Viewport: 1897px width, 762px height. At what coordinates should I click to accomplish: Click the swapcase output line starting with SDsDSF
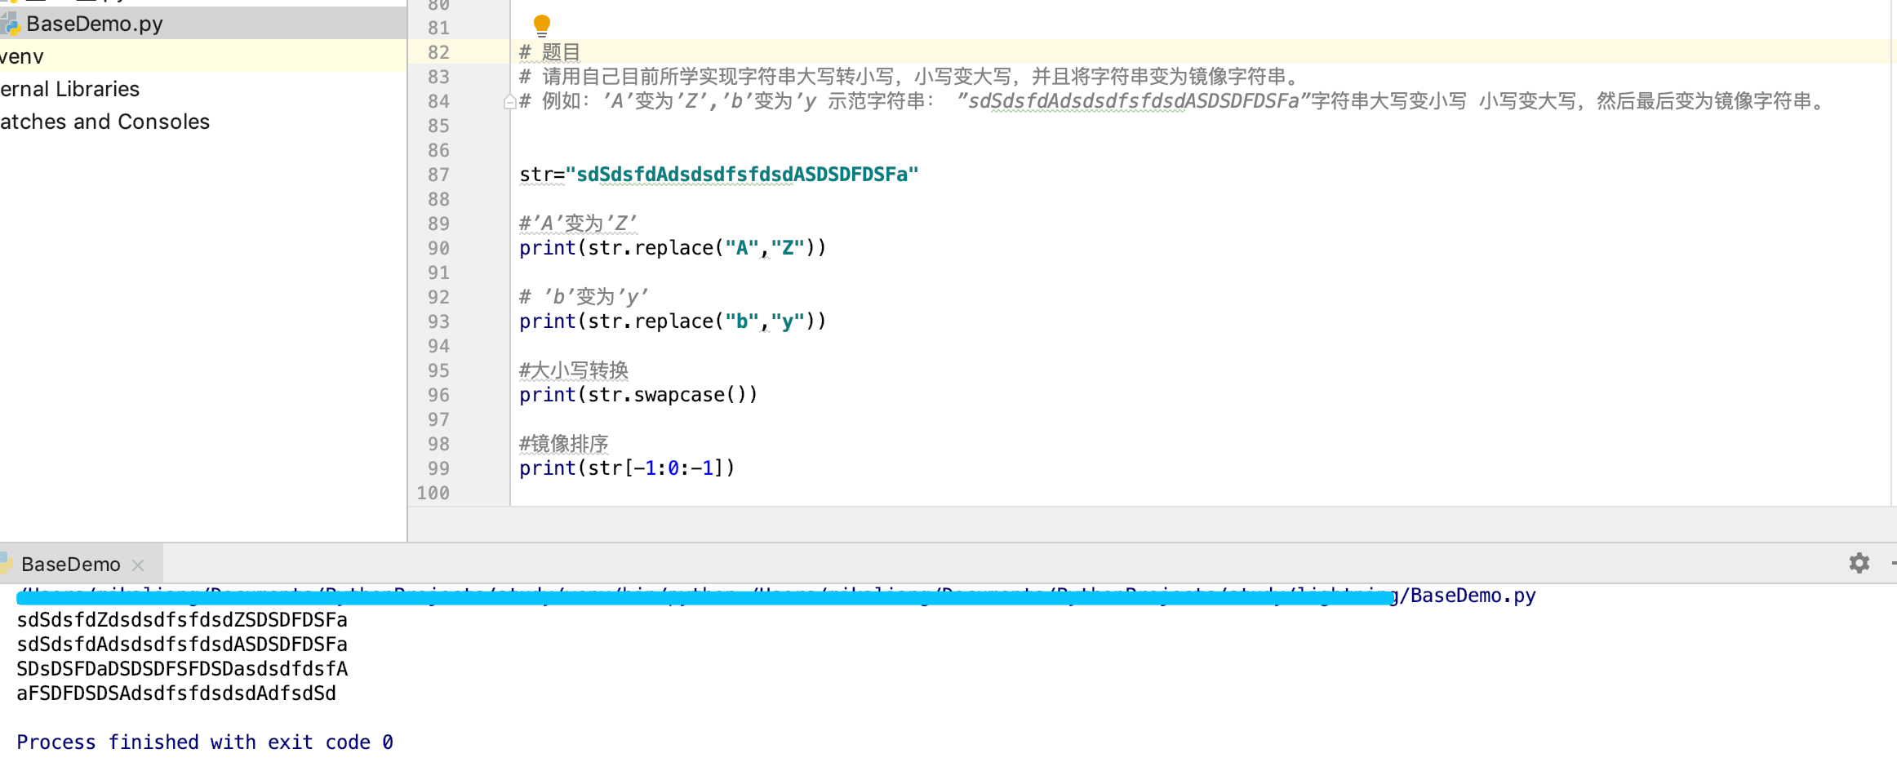pos(181,669)
